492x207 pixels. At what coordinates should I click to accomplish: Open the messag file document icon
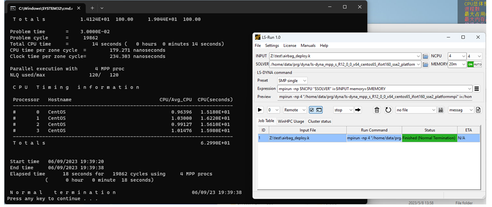click(478, 110)
